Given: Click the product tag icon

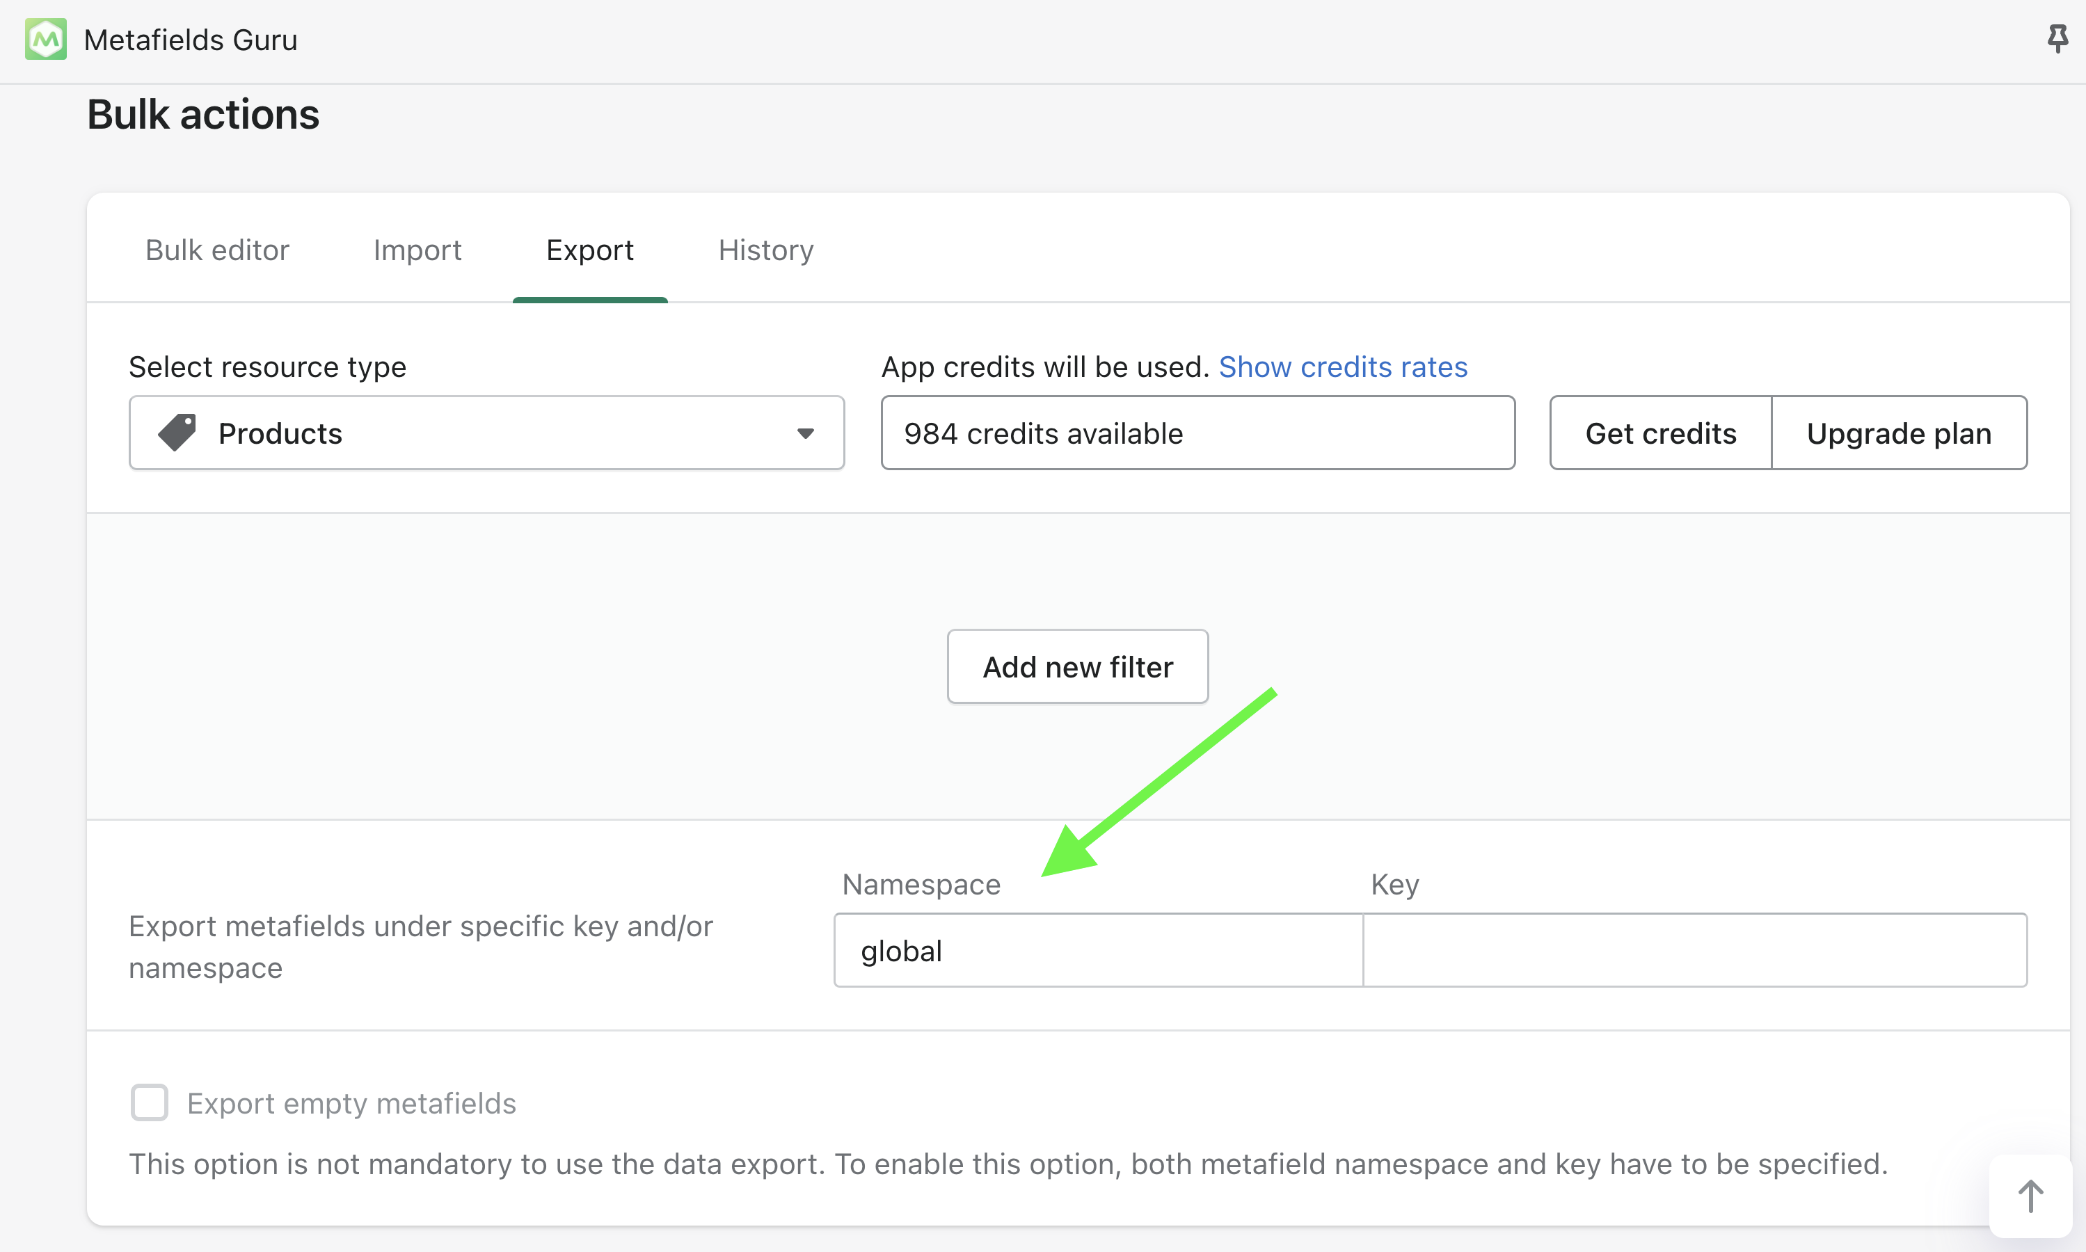Looking at the screenshot, I should pos(177,433).
